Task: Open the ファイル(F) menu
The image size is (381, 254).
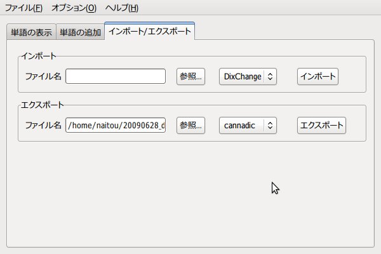Action: pyautogui.click(x=23, y=8)
